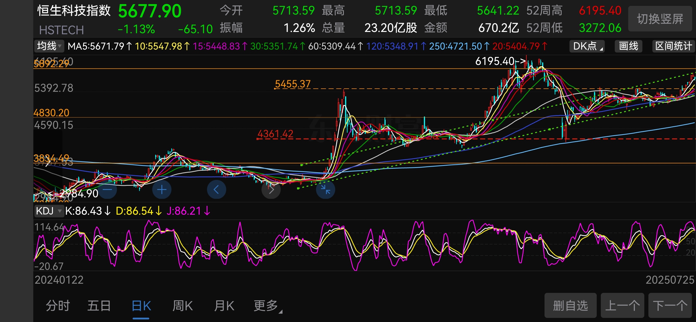696x322 pixels.
Task: Tap the 52周低 value 3272.06
Action: click(x=600, y=28)
